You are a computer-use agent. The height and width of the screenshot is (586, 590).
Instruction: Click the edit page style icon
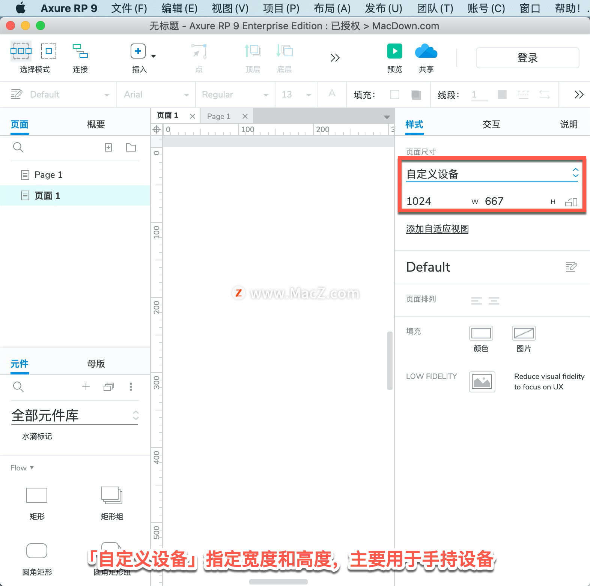(571, 266)
